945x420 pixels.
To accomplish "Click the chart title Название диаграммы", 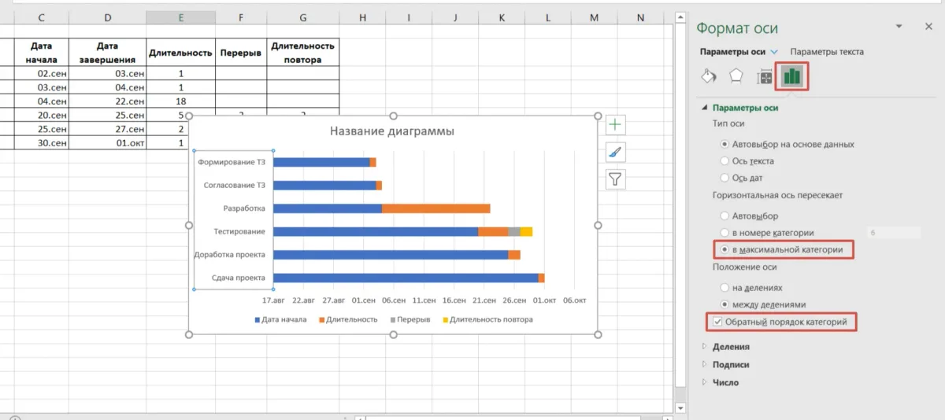I will point(391,131).
